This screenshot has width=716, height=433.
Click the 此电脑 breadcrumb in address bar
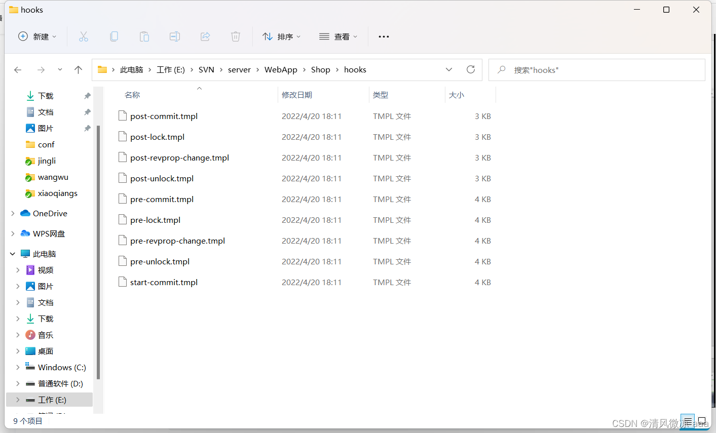tap(132, 70)
